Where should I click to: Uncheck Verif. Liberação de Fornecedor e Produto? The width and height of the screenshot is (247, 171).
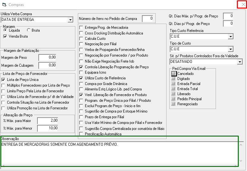click(81, 95)
